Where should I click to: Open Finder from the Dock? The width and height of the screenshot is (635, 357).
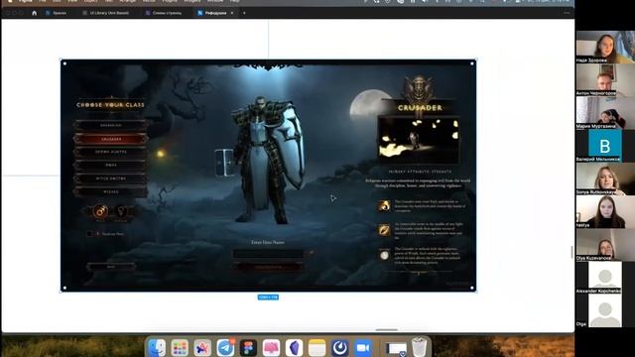(x=157, y=347)
